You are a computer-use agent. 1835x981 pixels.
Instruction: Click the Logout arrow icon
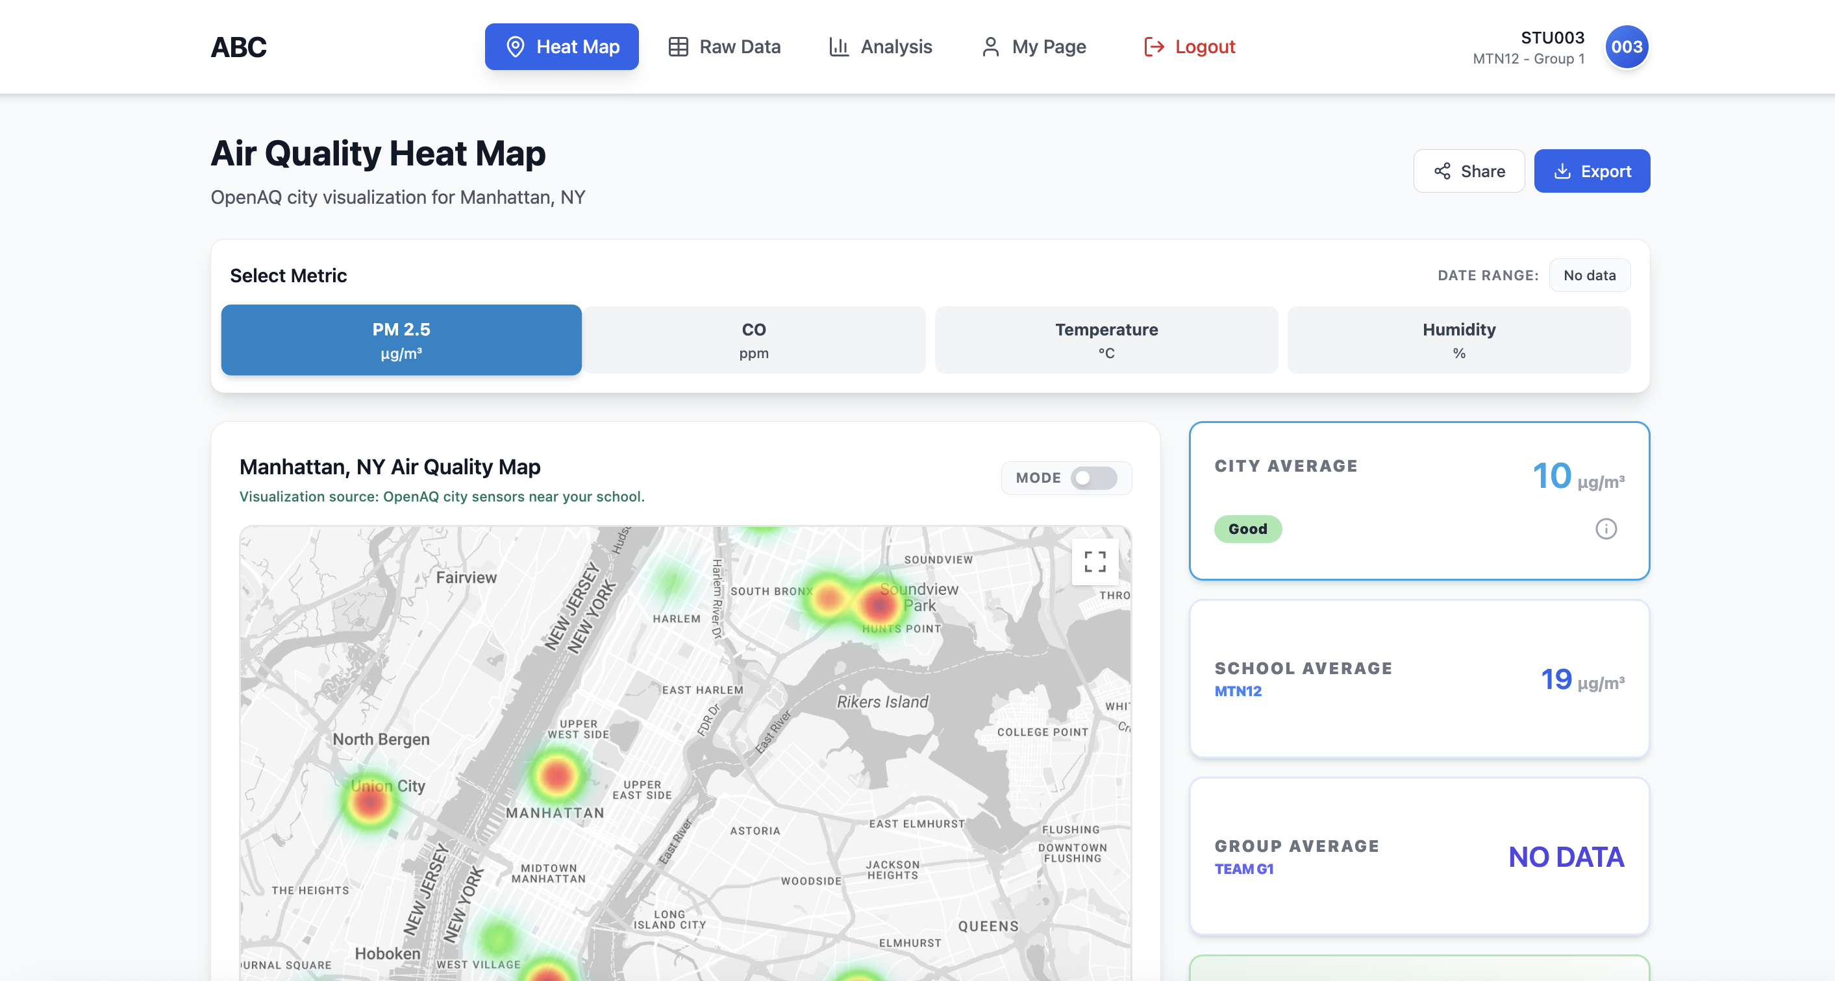coord(1153,47)
